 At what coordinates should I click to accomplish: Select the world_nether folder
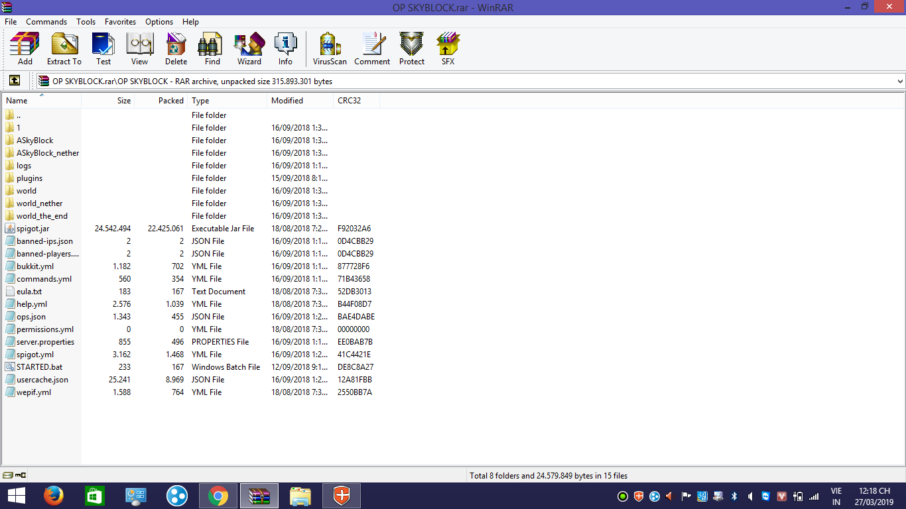(39, 203)
